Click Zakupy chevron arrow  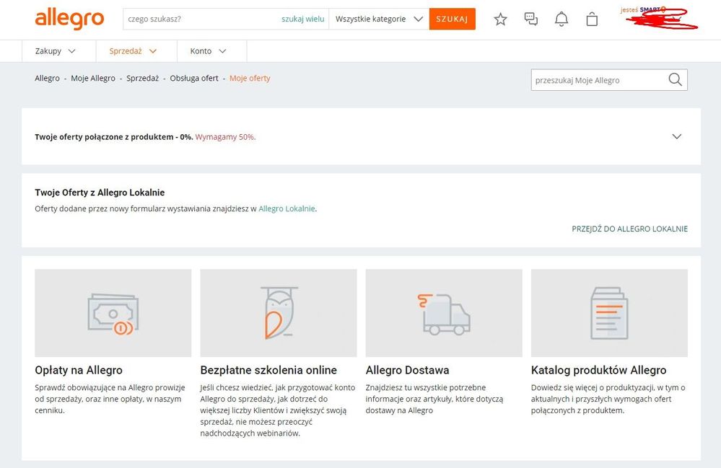71,51
